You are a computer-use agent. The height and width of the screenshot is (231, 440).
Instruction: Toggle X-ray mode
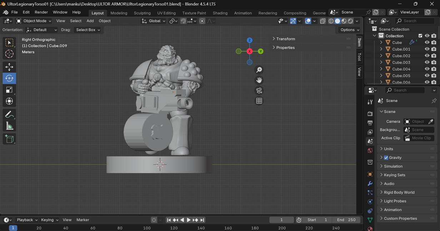[x=322, y=21]
